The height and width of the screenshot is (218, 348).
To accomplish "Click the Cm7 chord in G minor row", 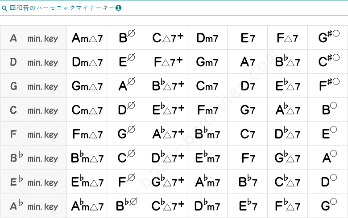I will [x=207, y=86].
